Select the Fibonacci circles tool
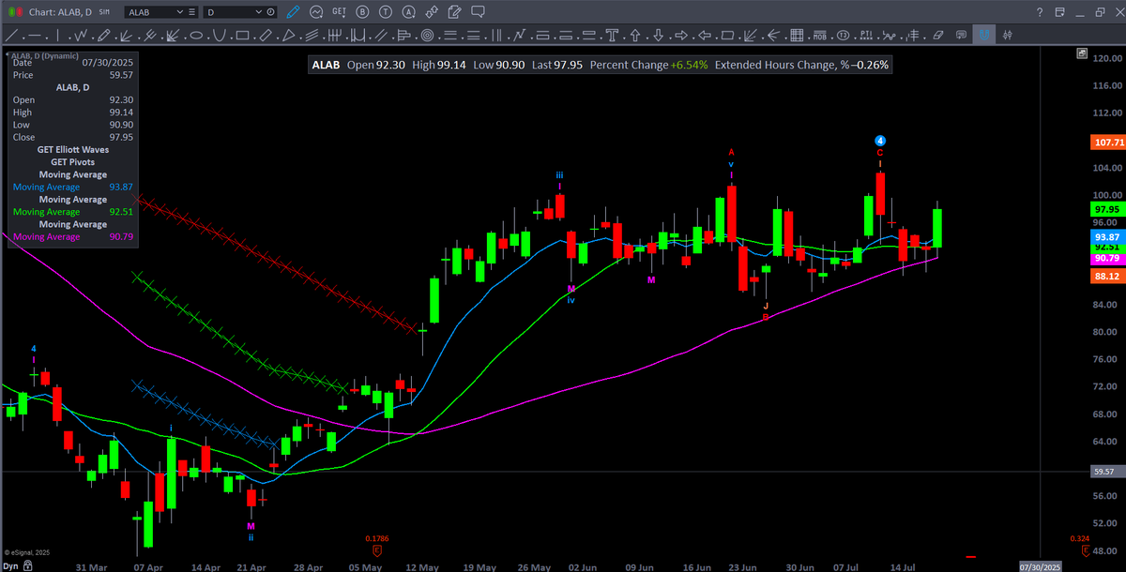This screenshot has height=572, width=1126. tap(427, 35)
